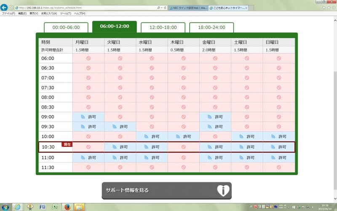
Task: Toggle Monday 11:00 permitted cell
Action: tap(88, 157)
